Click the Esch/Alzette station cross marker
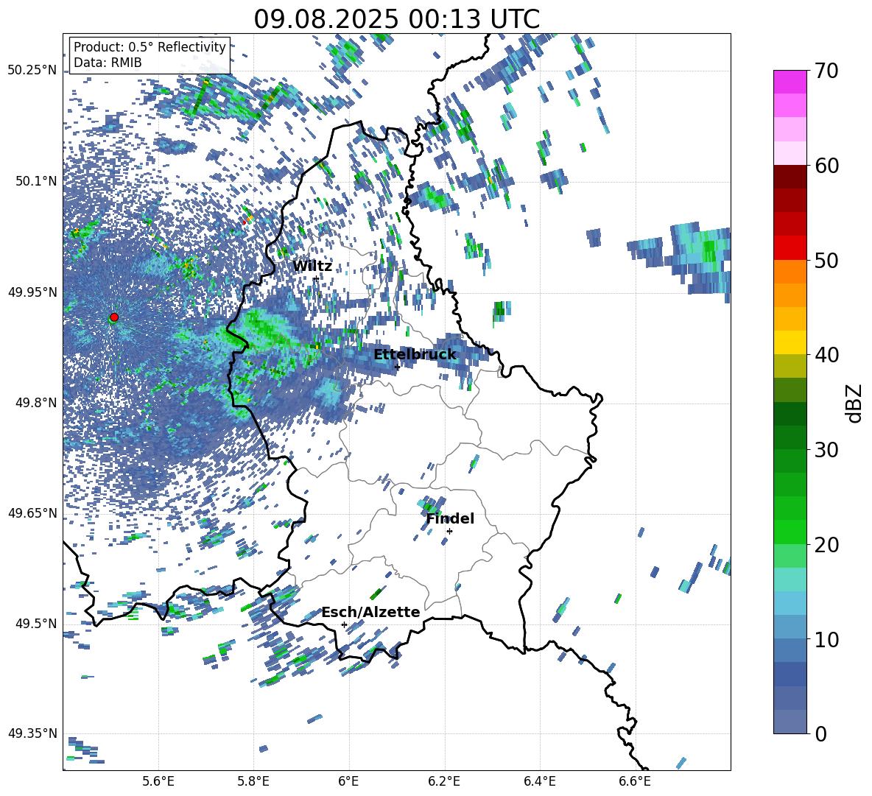Screen dimensions: 872x796 tap(344, 624)
